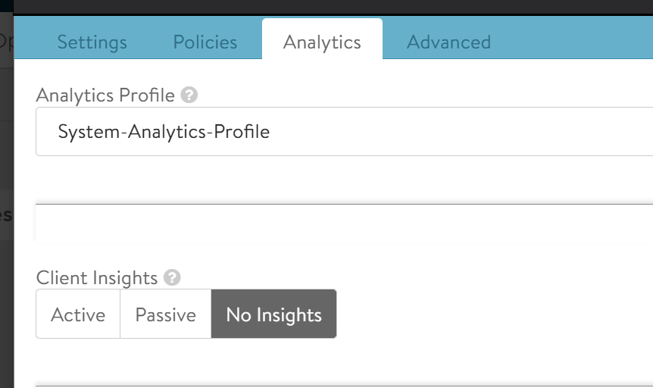
Task: Click the System-Analytics-Profile selected value text
Action: (164, 132)
